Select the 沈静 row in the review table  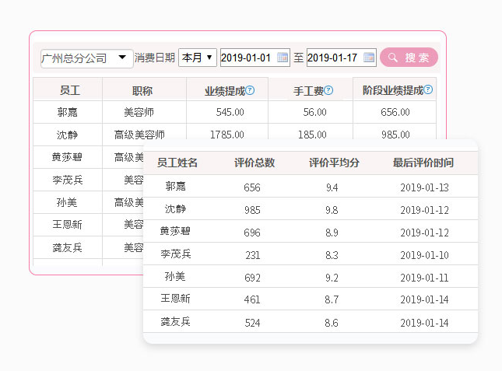point(177,209)
